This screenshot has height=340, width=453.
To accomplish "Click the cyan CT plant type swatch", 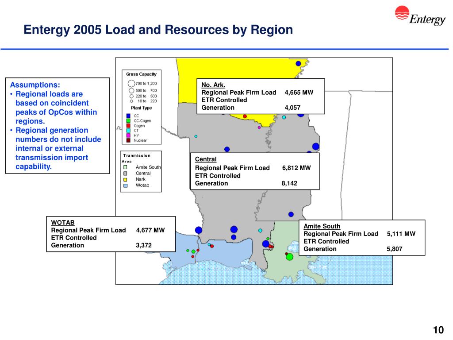I will 128,131.
